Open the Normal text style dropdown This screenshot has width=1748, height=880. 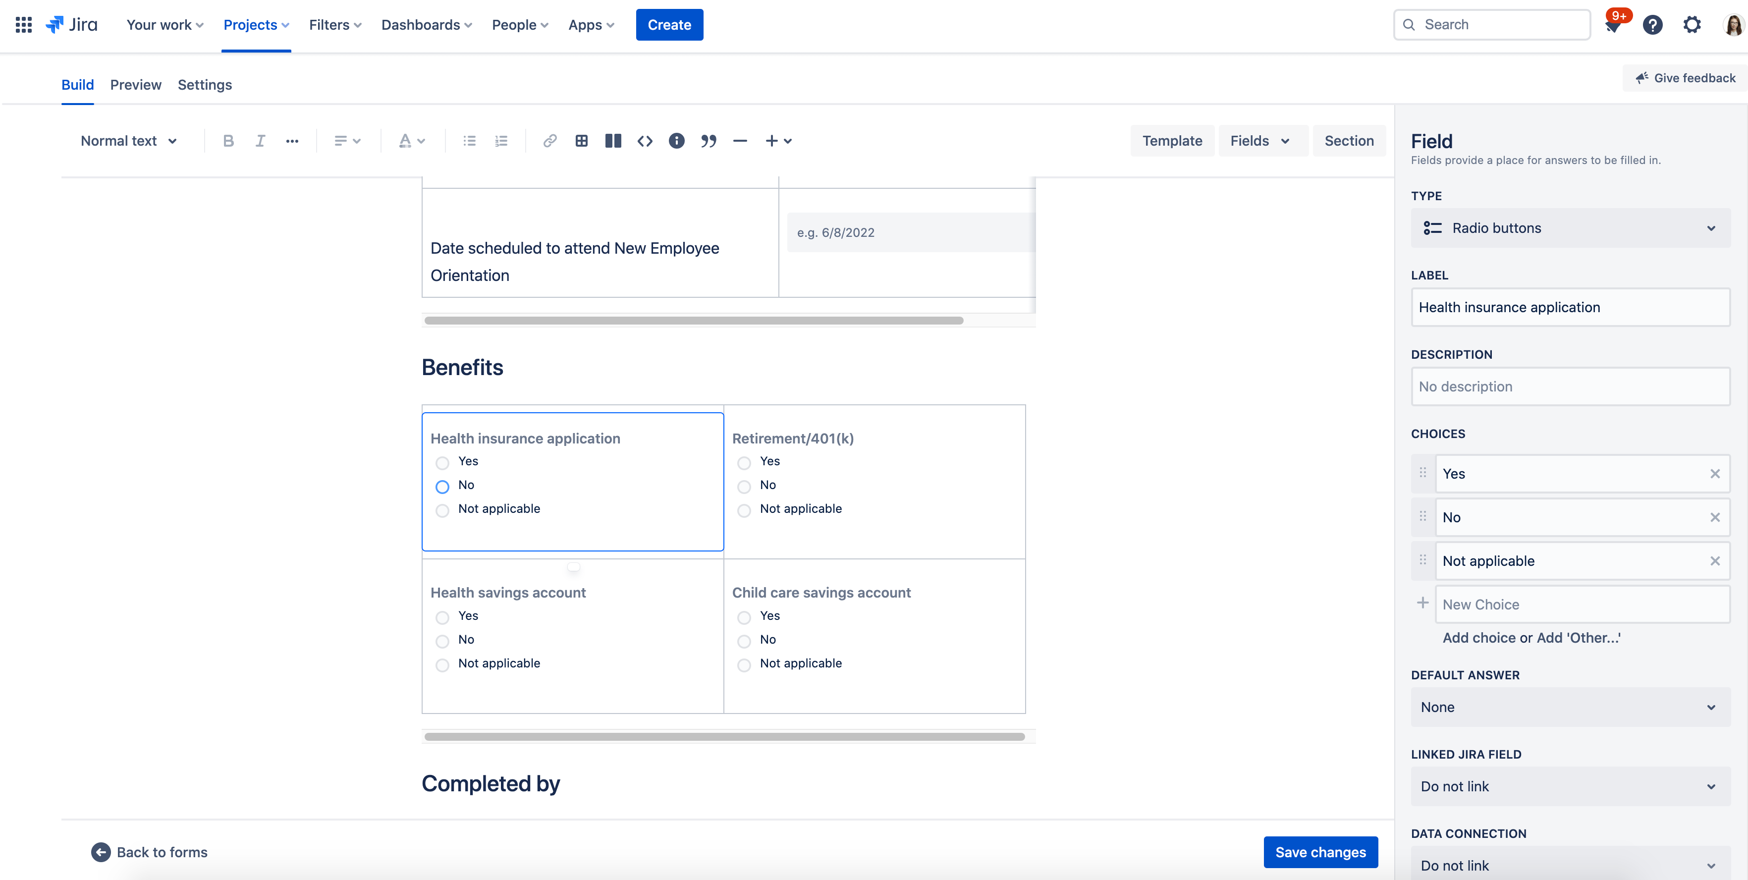[129, 140]
